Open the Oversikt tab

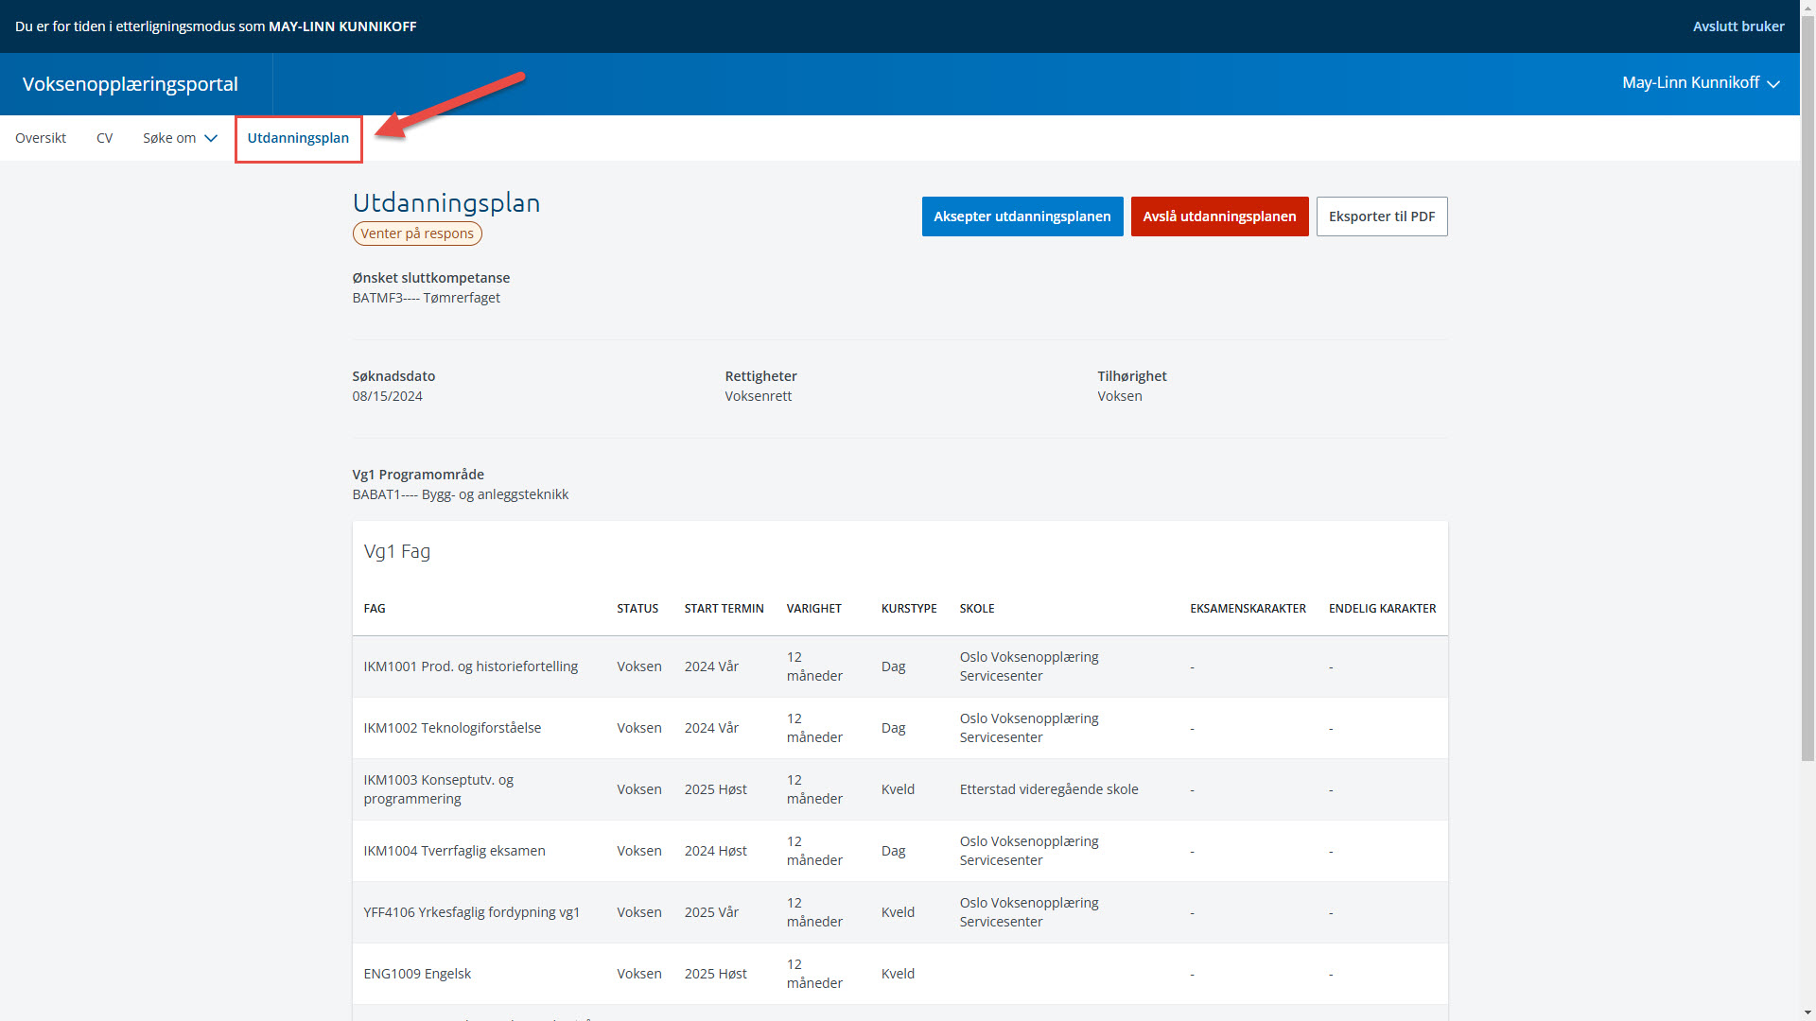(41, 138)
